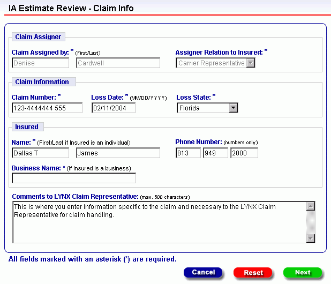Click the 'Loss Date:' label

click(107, 98)
